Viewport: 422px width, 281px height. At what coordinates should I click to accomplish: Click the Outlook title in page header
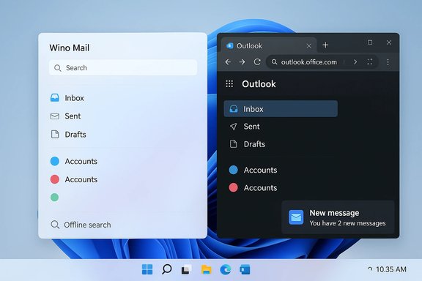259,84
